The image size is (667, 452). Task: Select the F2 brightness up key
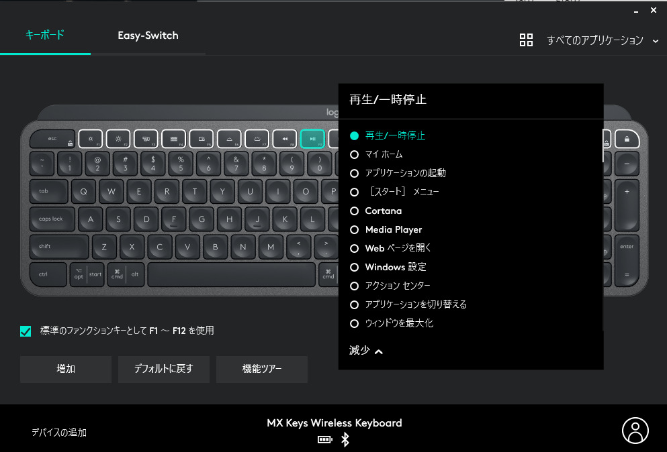[118, 139]
